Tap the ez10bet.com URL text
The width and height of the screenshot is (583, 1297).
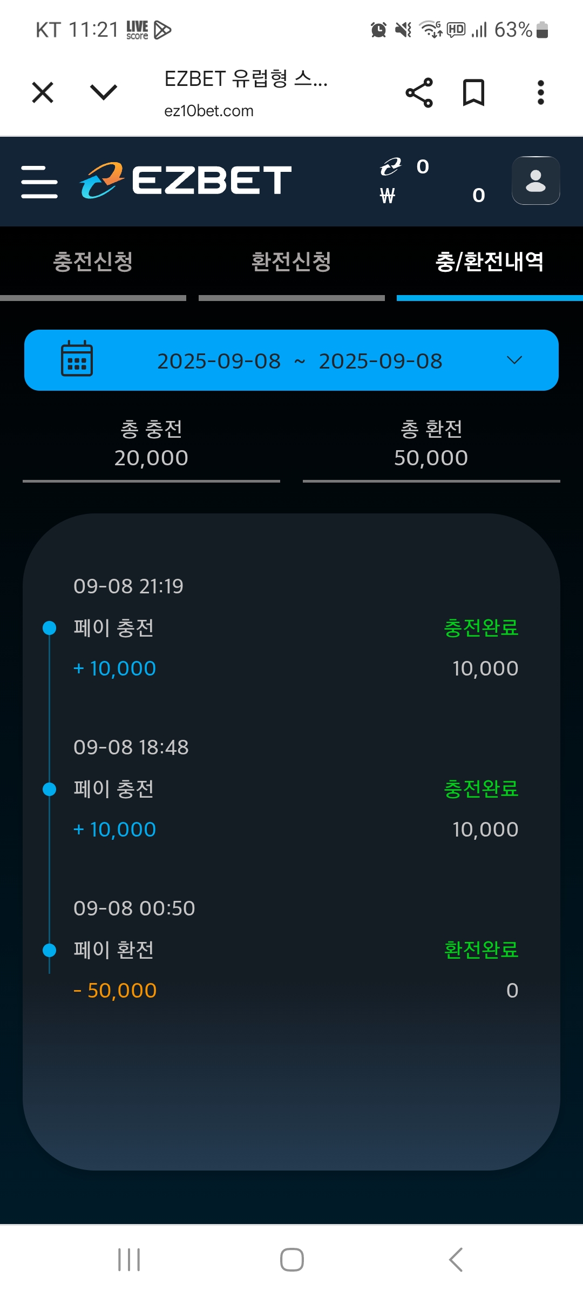pyautogui.click(x=209, y=111)
